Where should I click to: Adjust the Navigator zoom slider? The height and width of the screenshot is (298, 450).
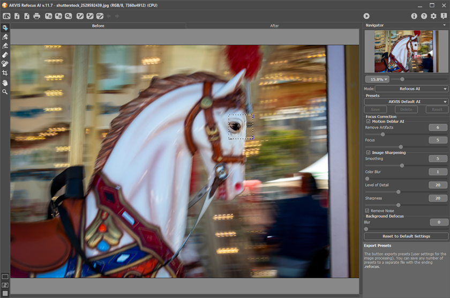[402, 79]
